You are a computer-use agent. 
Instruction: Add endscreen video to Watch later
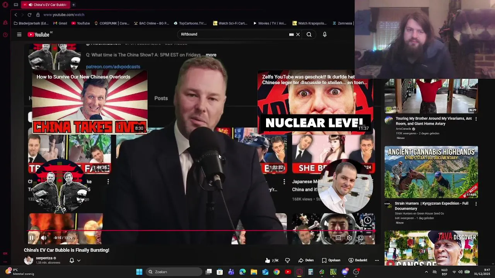tap(367, 220)
